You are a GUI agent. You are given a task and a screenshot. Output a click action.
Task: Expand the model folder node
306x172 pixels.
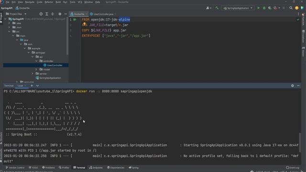(x=36, y=69)
